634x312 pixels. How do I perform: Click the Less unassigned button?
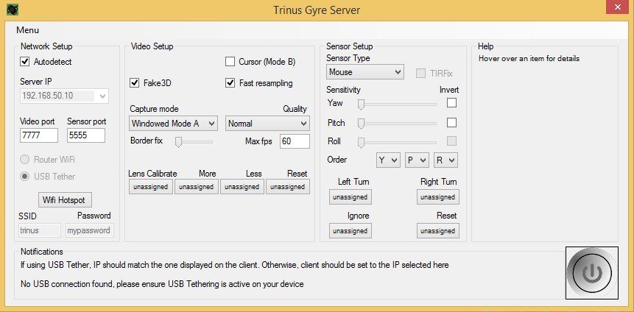242,187
